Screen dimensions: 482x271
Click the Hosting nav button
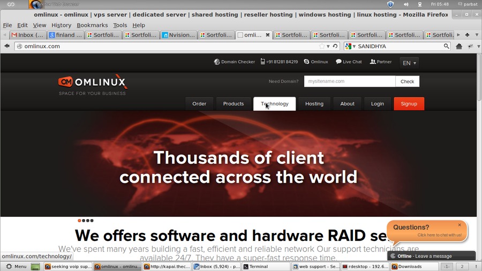(314, 104)
